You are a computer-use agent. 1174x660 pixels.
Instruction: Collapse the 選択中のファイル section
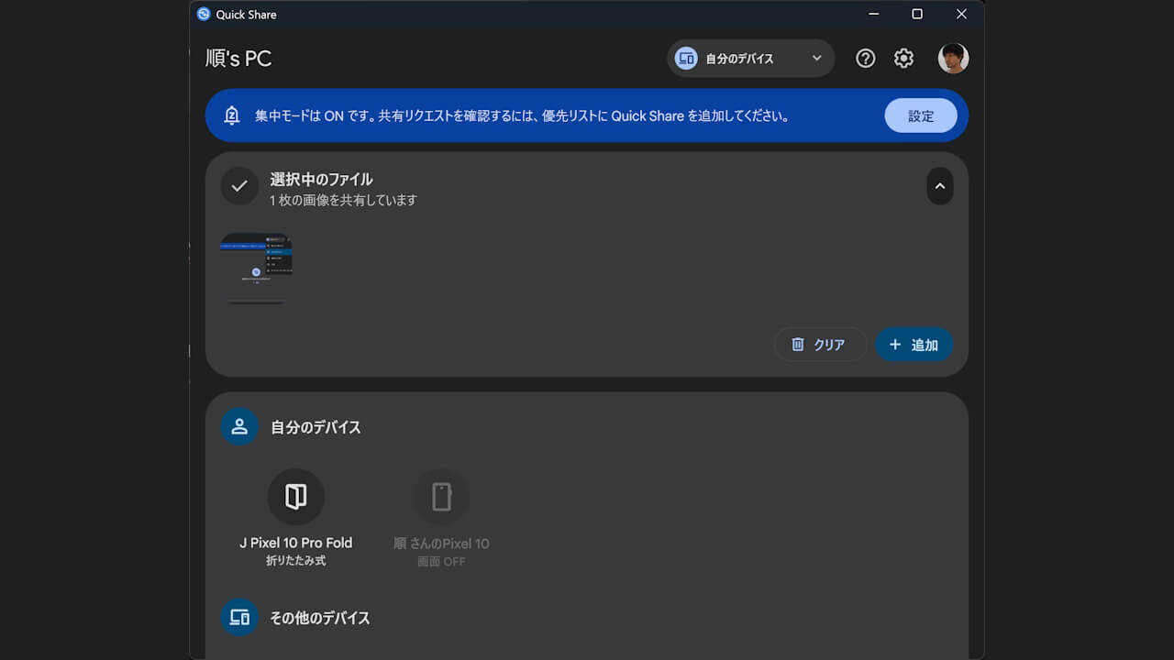tap(939, 186)
